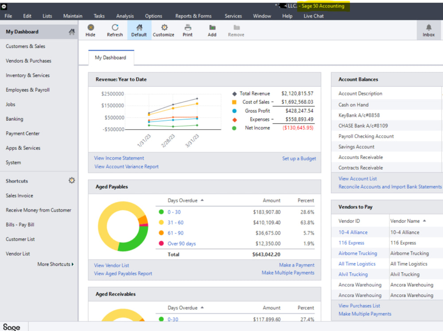This screenshot has height=331, width=443.
Task: Open the Bills - Pay Bill shortcut
Action: click(20, 224)
